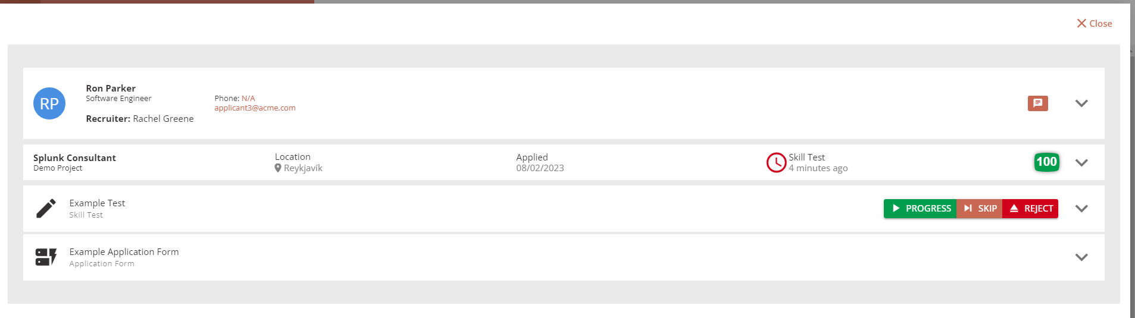Screen dimensions: 1135x318
Task: Click the Application Form icon
Action: coord(46,257)
